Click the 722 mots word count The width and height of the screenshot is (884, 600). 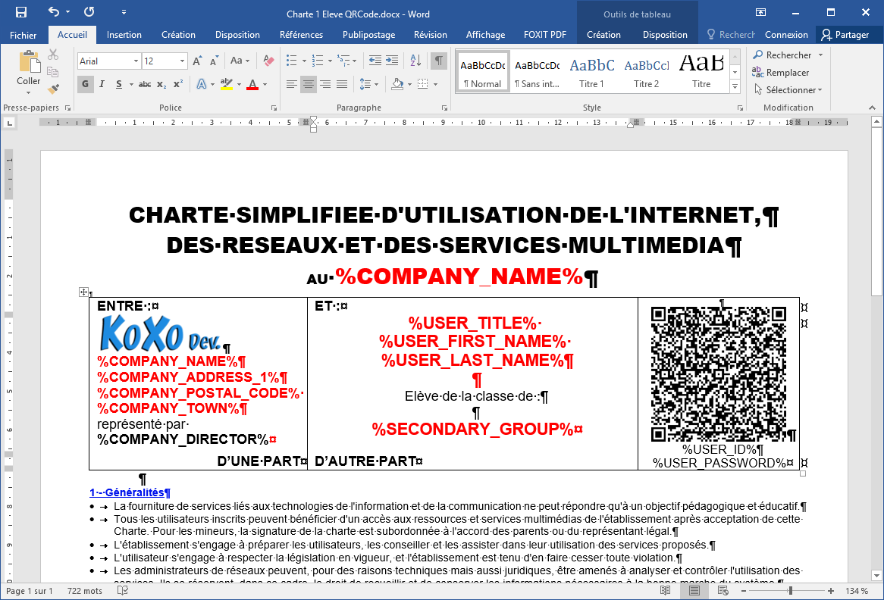click(x=85, y=590)
